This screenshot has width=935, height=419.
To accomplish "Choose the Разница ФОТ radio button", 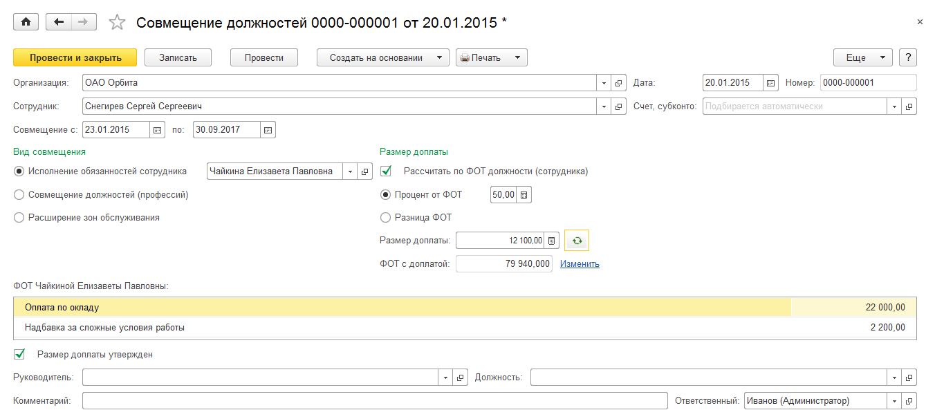I will (386, 218).
